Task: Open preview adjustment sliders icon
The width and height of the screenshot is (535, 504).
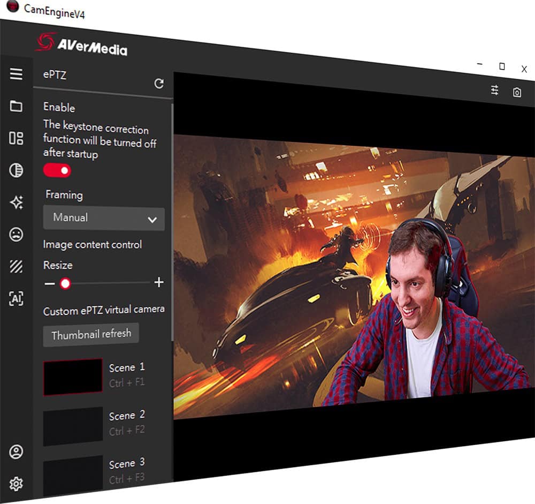Action: click(495, 90)
